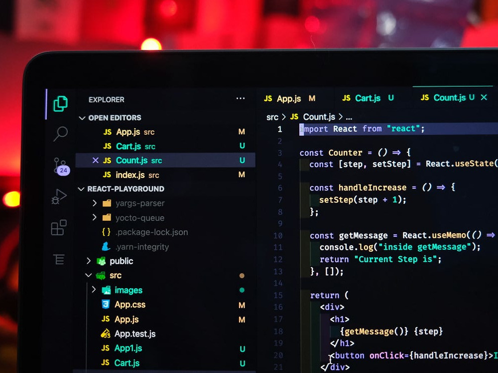This screenshot has height=373, width=498.
Task: Collapse the REACT-PLAYGROUND section
Action: pos(81,189)
